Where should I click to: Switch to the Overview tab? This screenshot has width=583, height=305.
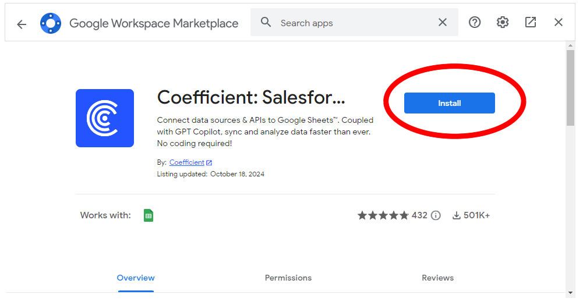coord(136,278)
